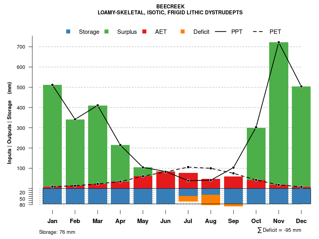Click the Sep month axis label
319x239 pixels.
[x=233, y=221]
